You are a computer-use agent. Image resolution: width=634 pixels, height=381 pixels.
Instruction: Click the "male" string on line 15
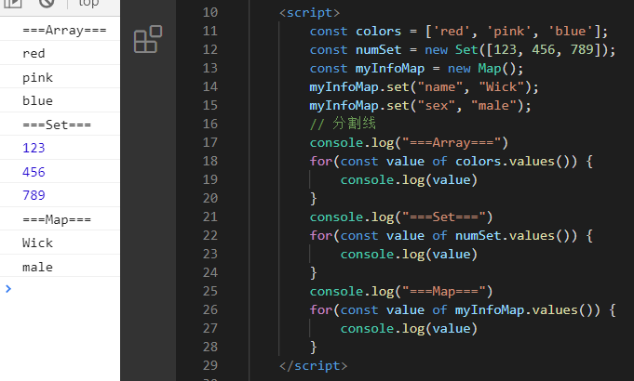click(x=494, y=105)
